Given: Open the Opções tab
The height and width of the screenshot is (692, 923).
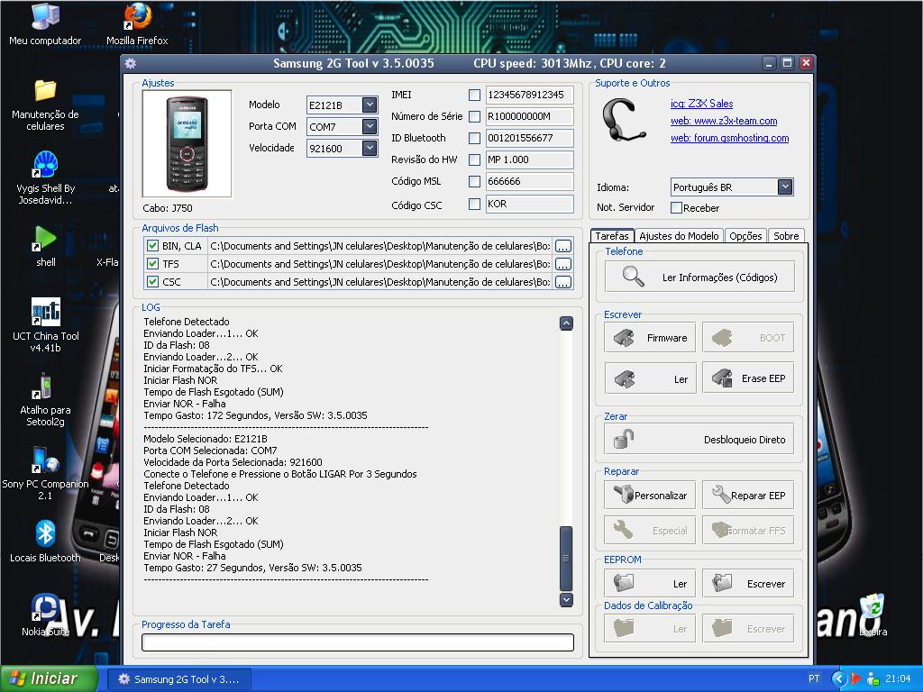Looking at the screenshot, I should [745, 236].
